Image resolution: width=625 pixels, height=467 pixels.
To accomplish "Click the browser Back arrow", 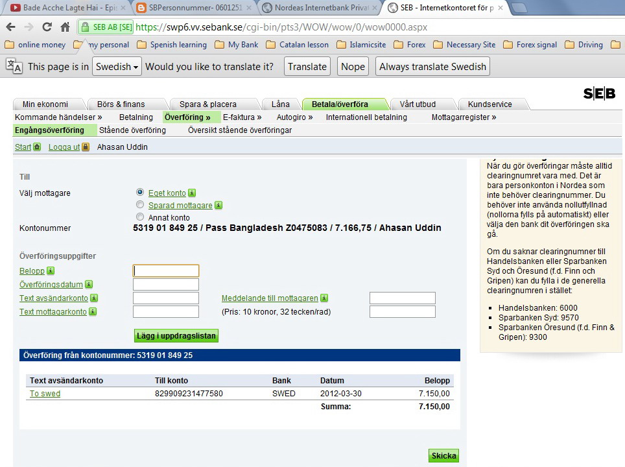I will point(11,27).
